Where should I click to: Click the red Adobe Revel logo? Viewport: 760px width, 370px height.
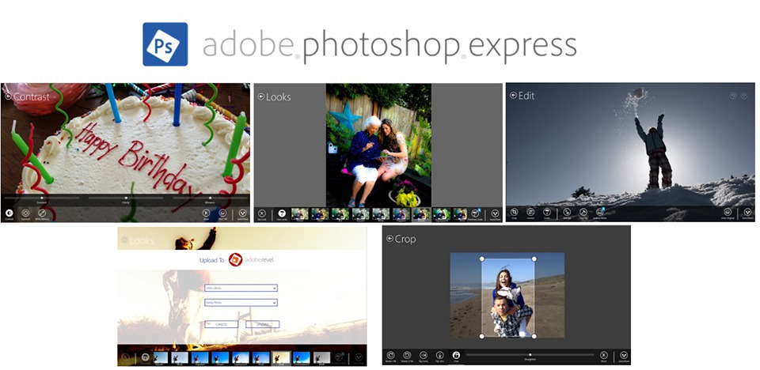pos(236,259)
